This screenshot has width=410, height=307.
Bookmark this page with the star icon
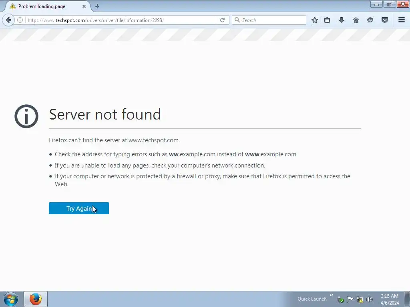click(315, 20)
